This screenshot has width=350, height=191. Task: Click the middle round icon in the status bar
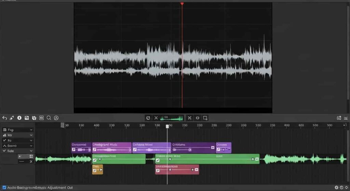coord(341,188)
